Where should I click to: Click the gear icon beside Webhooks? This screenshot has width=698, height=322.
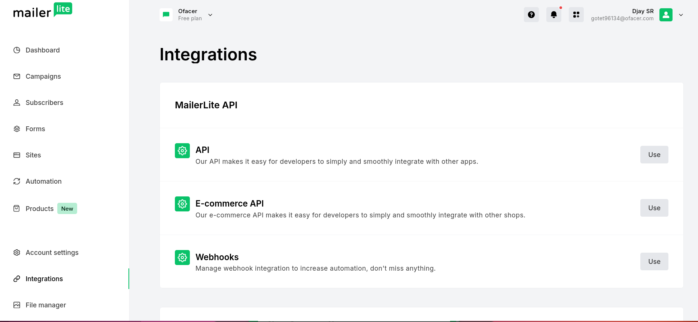click(x=182, y=258)
